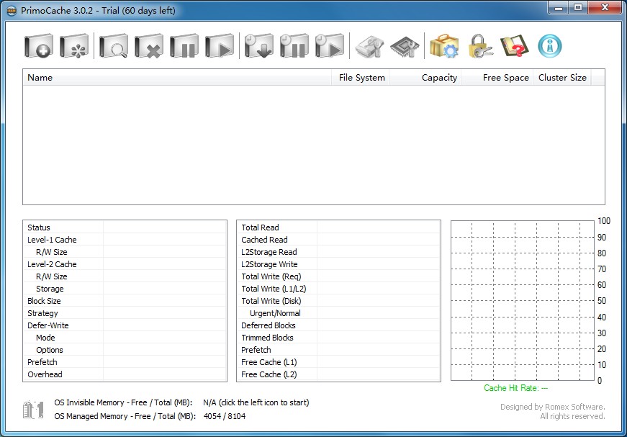Click the OS invisible memory start icon
Image resolution: width=627 pixels, height=437 pixels.
click(x=34, y=410)
